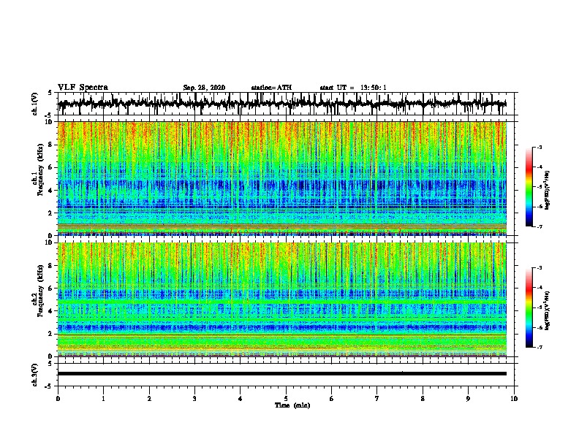
Task: Click the "-5" tick on ch.3(V) axis
Action: click(x=48, y=386)
